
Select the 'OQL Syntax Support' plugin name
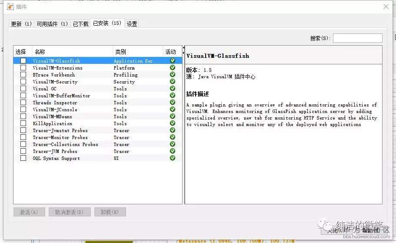(57, 158)
